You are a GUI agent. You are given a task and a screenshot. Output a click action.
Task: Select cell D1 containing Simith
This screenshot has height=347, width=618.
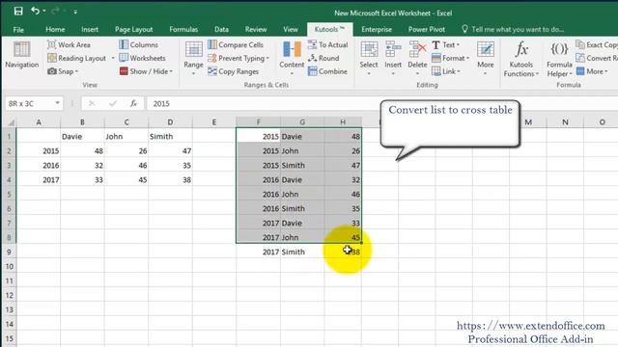click(170, 137)
